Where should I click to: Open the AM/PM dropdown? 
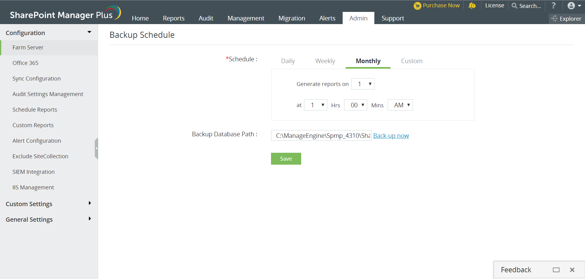(x=400, y=105)
